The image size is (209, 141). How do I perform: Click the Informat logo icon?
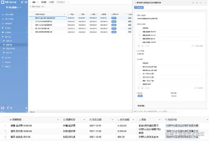coord(3,2)
